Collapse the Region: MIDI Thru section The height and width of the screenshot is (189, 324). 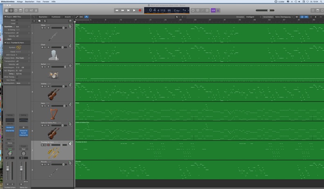coord(5,17)
